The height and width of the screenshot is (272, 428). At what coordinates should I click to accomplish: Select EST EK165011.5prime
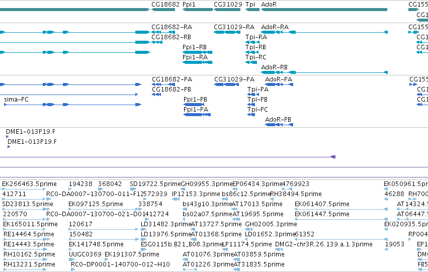coord(24,229)
